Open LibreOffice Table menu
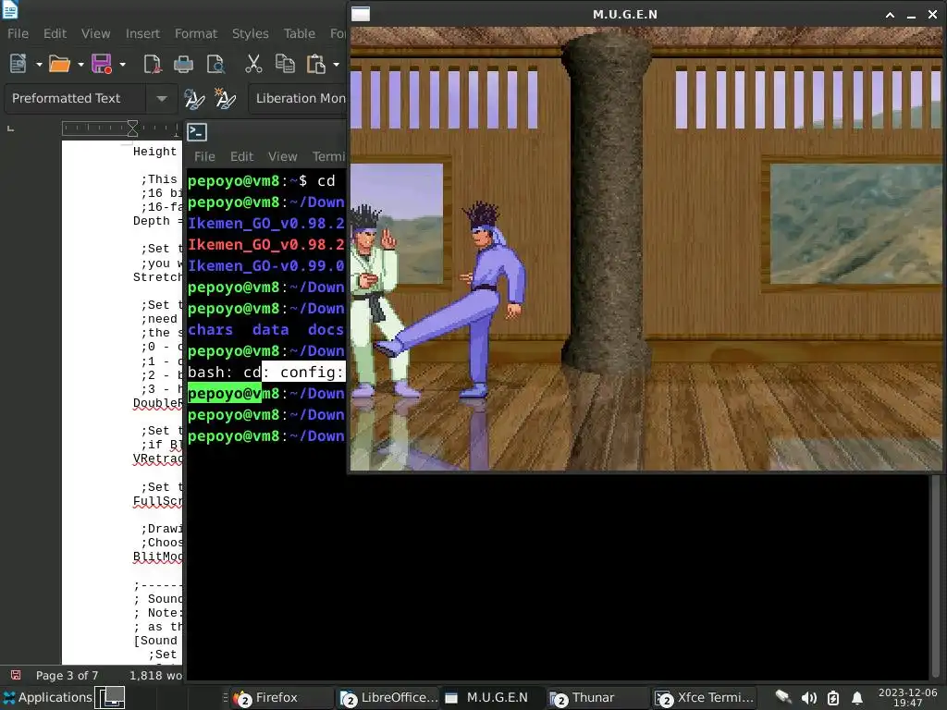Viewport: 947px width, 710px height. click(x=300, y=34)
